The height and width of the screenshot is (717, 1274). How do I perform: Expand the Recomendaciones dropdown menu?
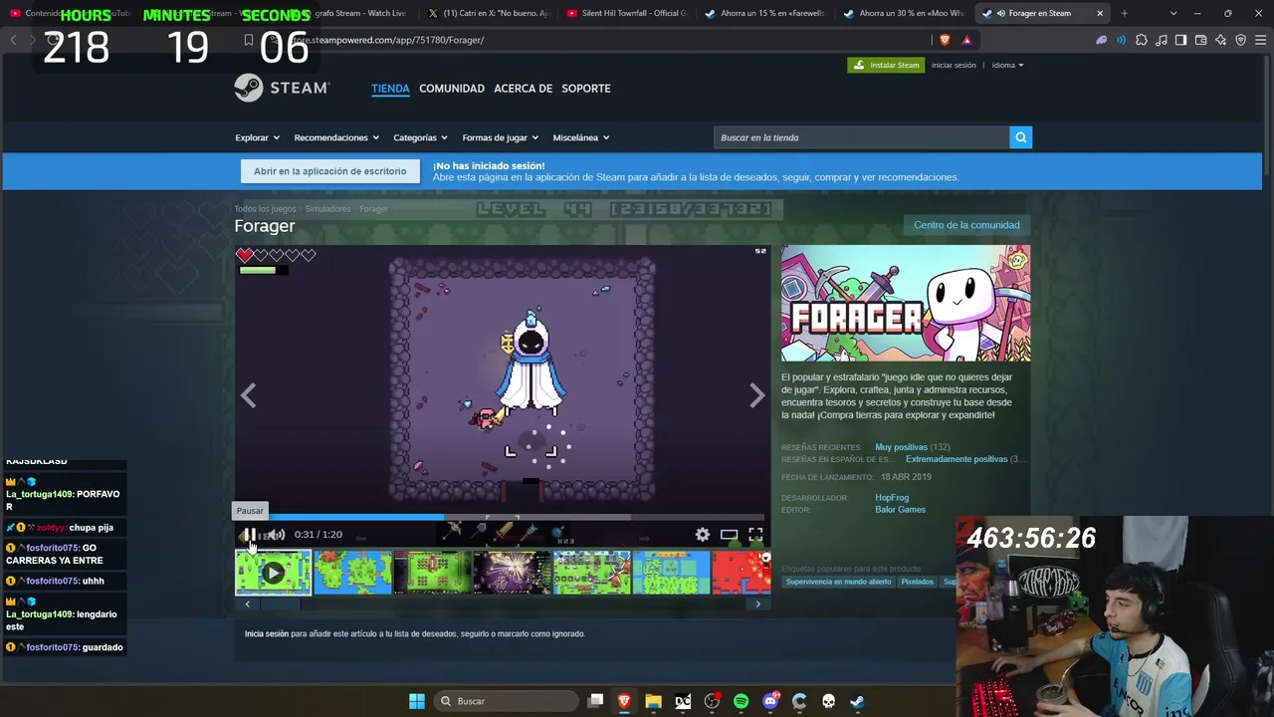click(x=336, y=137)
